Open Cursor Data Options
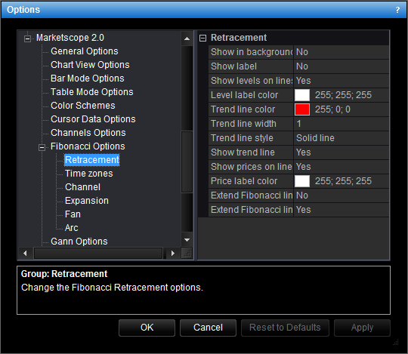Image resolution: width=408 pixels, height=354 pixels. (x=93, y=119)
